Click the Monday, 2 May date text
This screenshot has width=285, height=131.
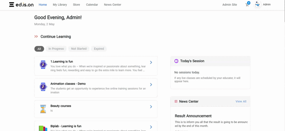(x=44, y=24)
